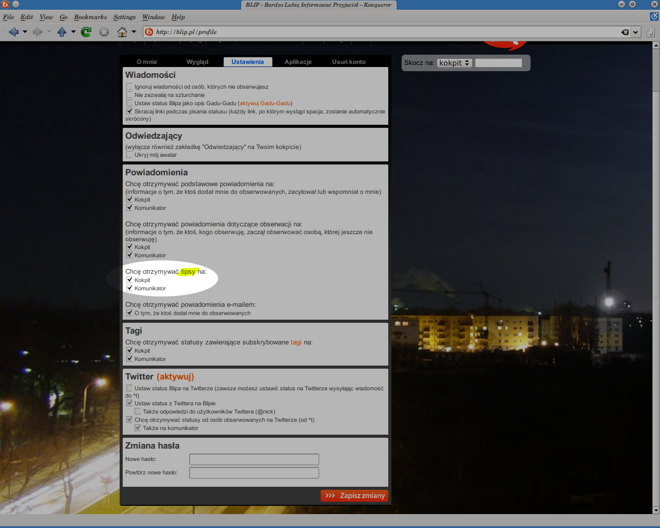The image size is (660, 528).
Task: Open the Settings menu
Action: point(124,17)
